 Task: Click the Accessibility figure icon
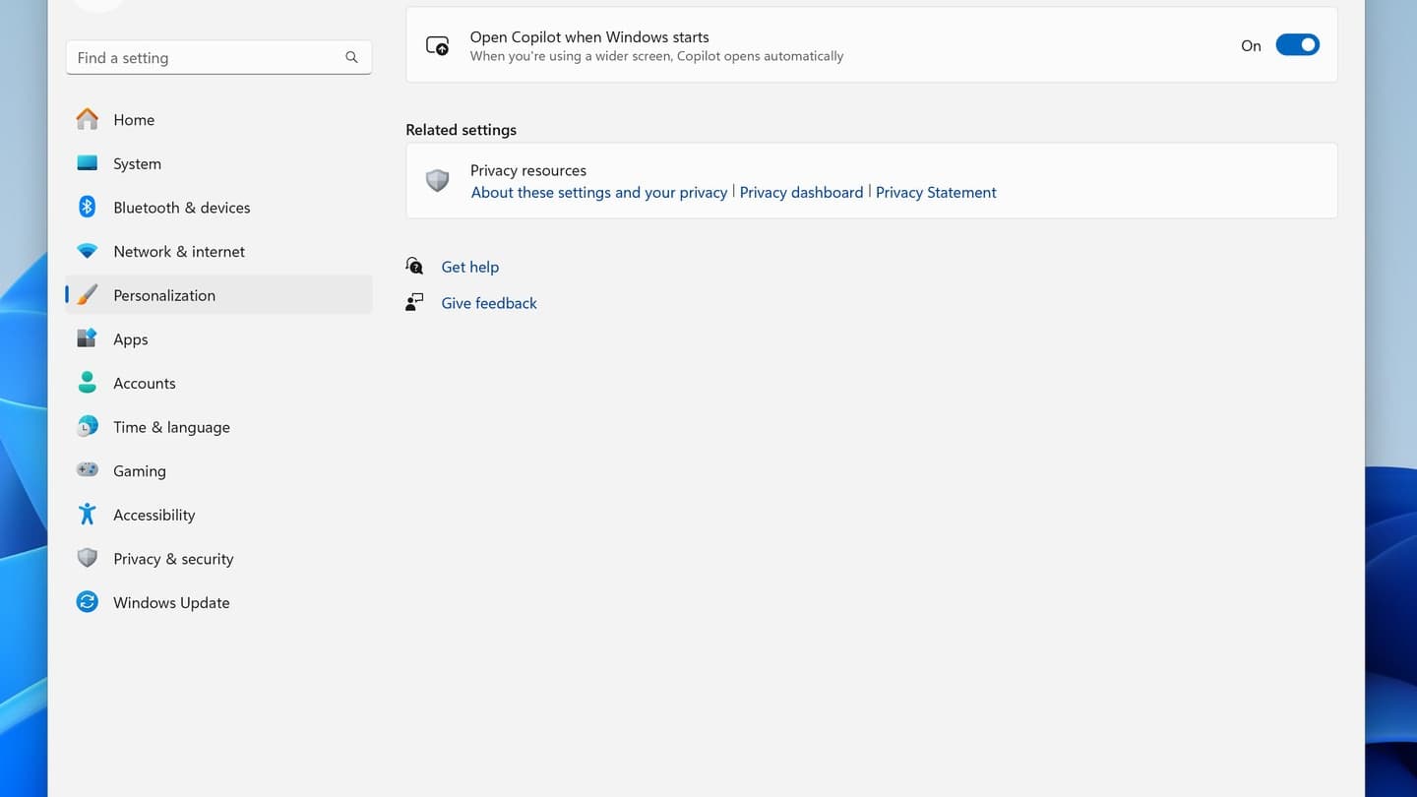coord(88,515)
